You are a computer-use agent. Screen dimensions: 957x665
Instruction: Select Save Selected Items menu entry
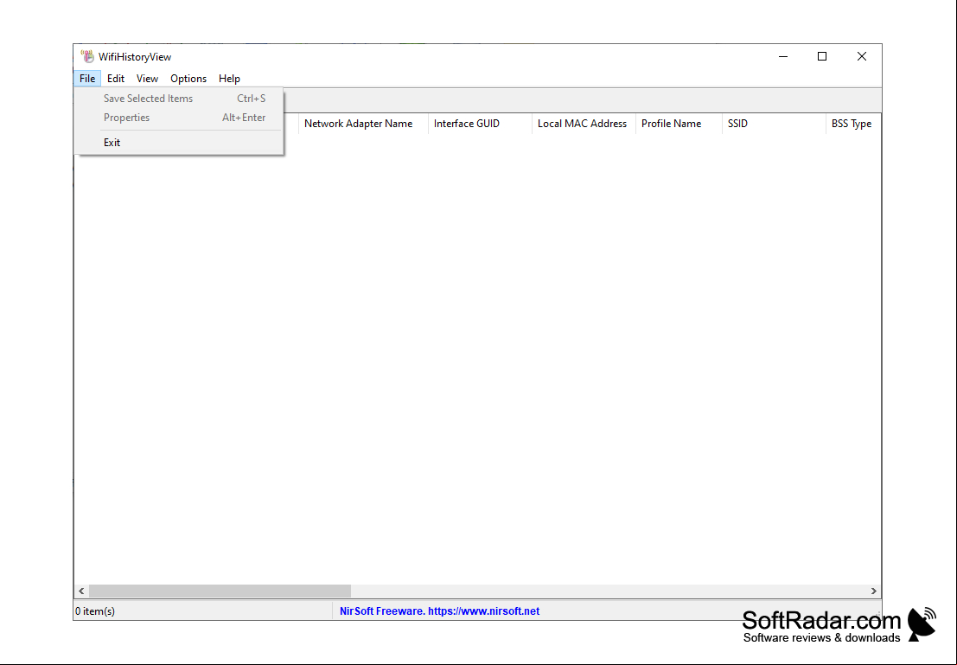pyautogui.click(x=179, y=99)
